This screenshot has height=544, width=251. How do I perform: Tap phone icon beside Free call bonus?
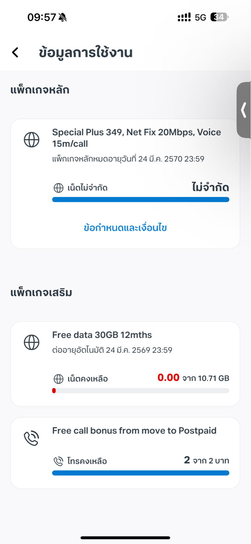tap(32, 438)
